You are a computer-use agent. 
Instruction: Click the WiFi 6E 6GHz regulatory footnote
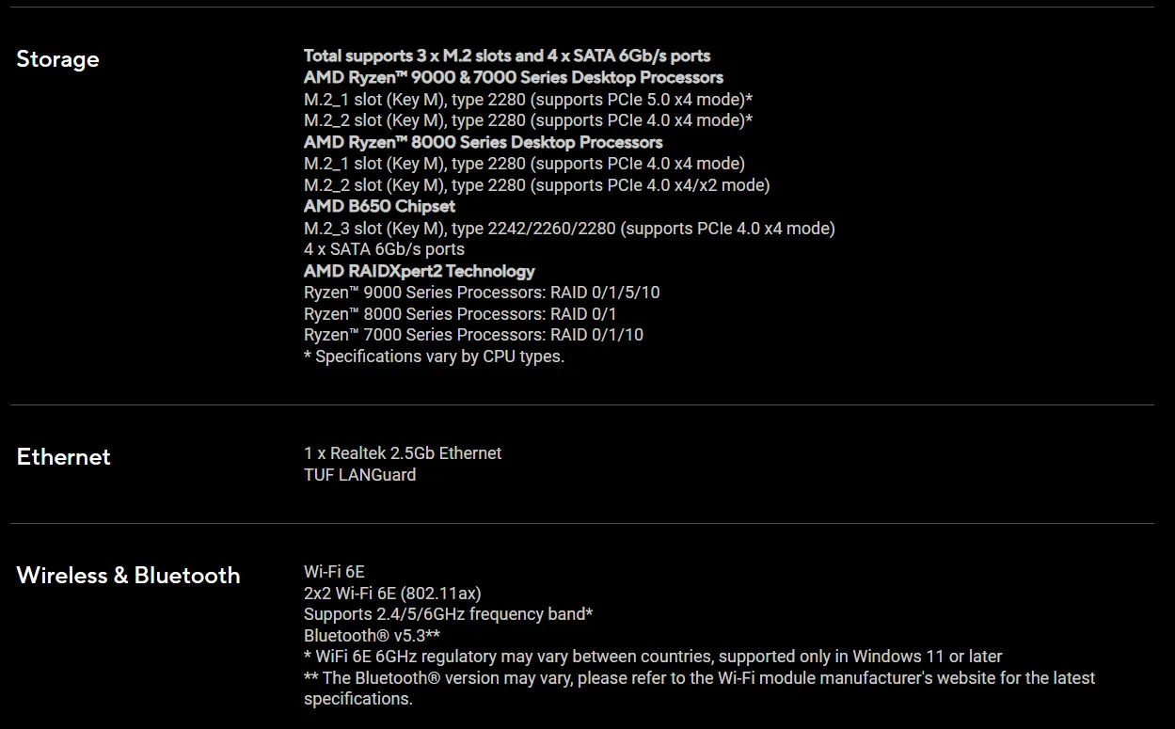point(653,657)
